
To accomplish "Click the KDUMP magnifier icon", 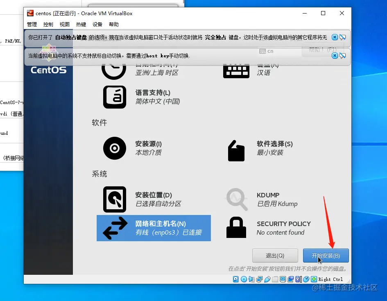I will click(x=237, y=199).
